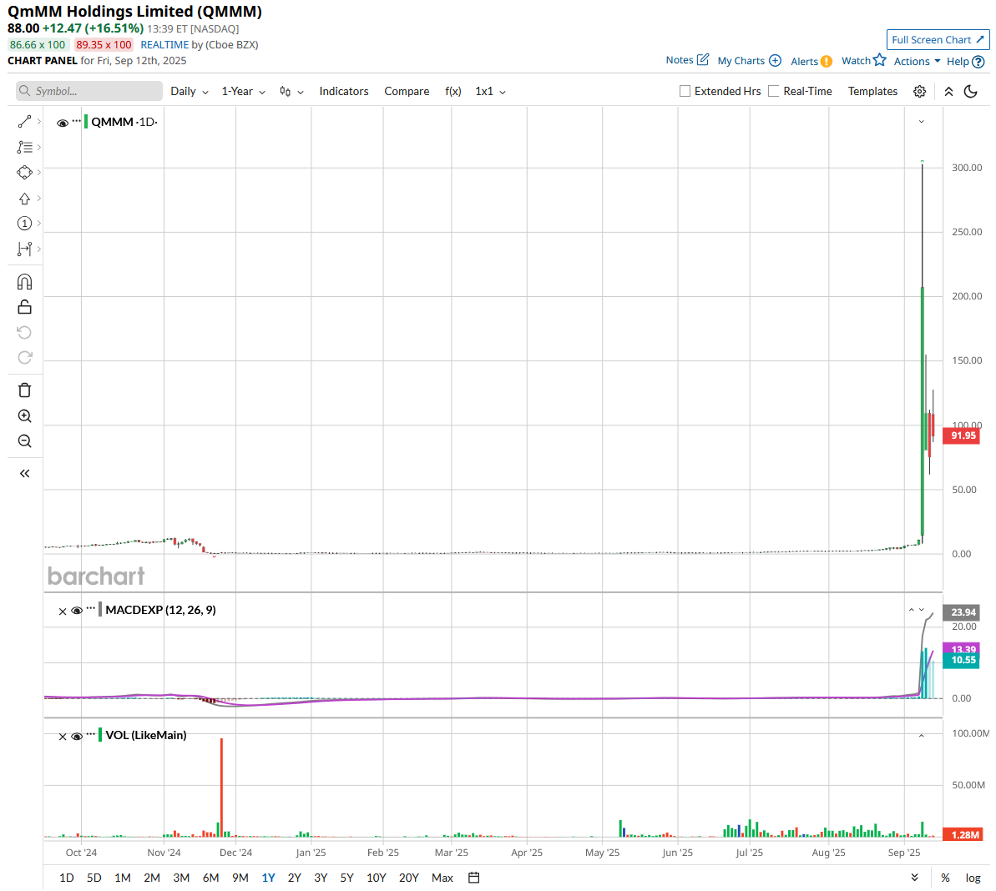Select the 1D time range

(67, 878)
